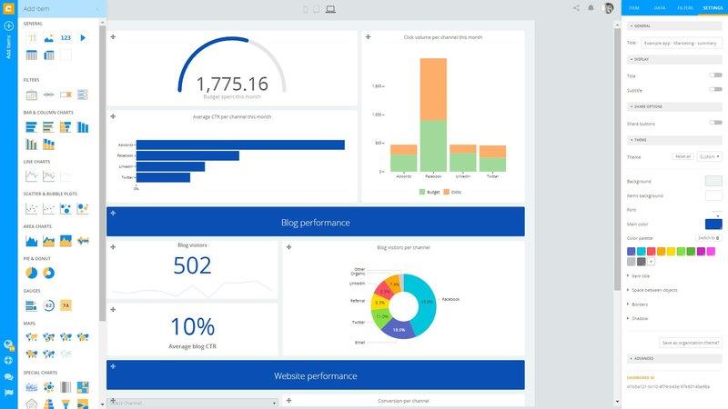Choose the first line chart icon
Screen dimensions: 728x409
[x=31, y=175]
